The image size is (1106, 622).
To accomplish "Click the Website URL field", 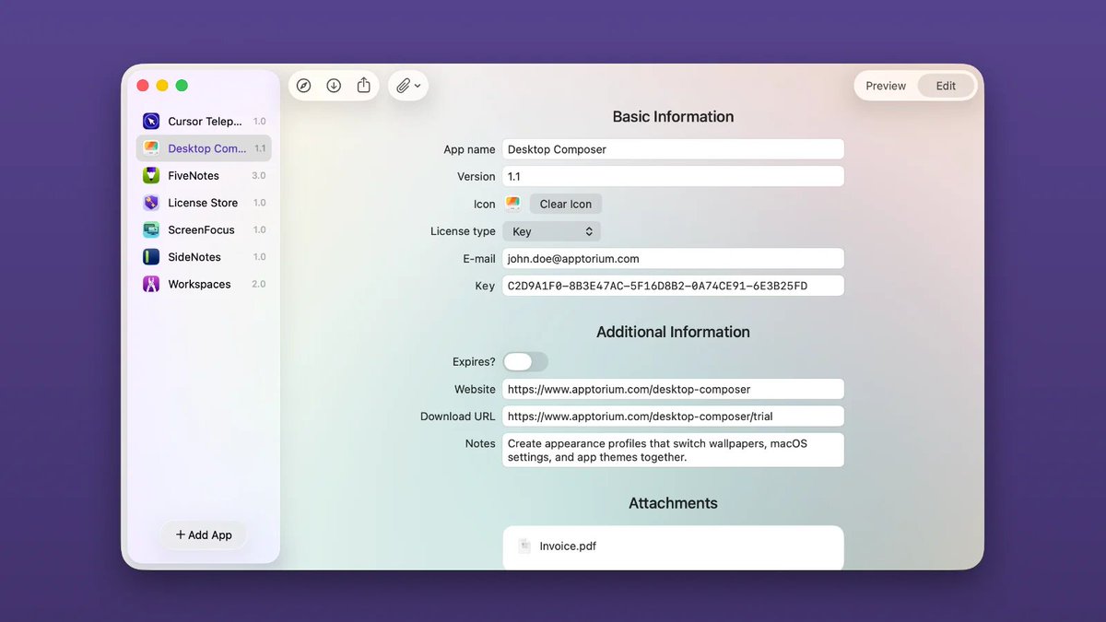I will (673, 389).
